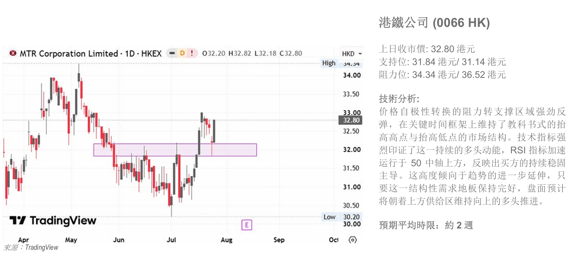Viewport: 570px width, 257px height.
Task: Open chart settings gear icon
Action: pos(353,240)
